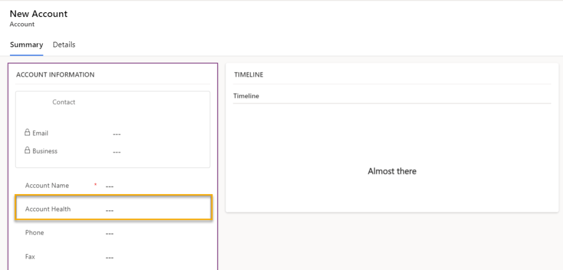Click the Email value placeholder in Contact card
563x270 pixels.
(116, 134)
